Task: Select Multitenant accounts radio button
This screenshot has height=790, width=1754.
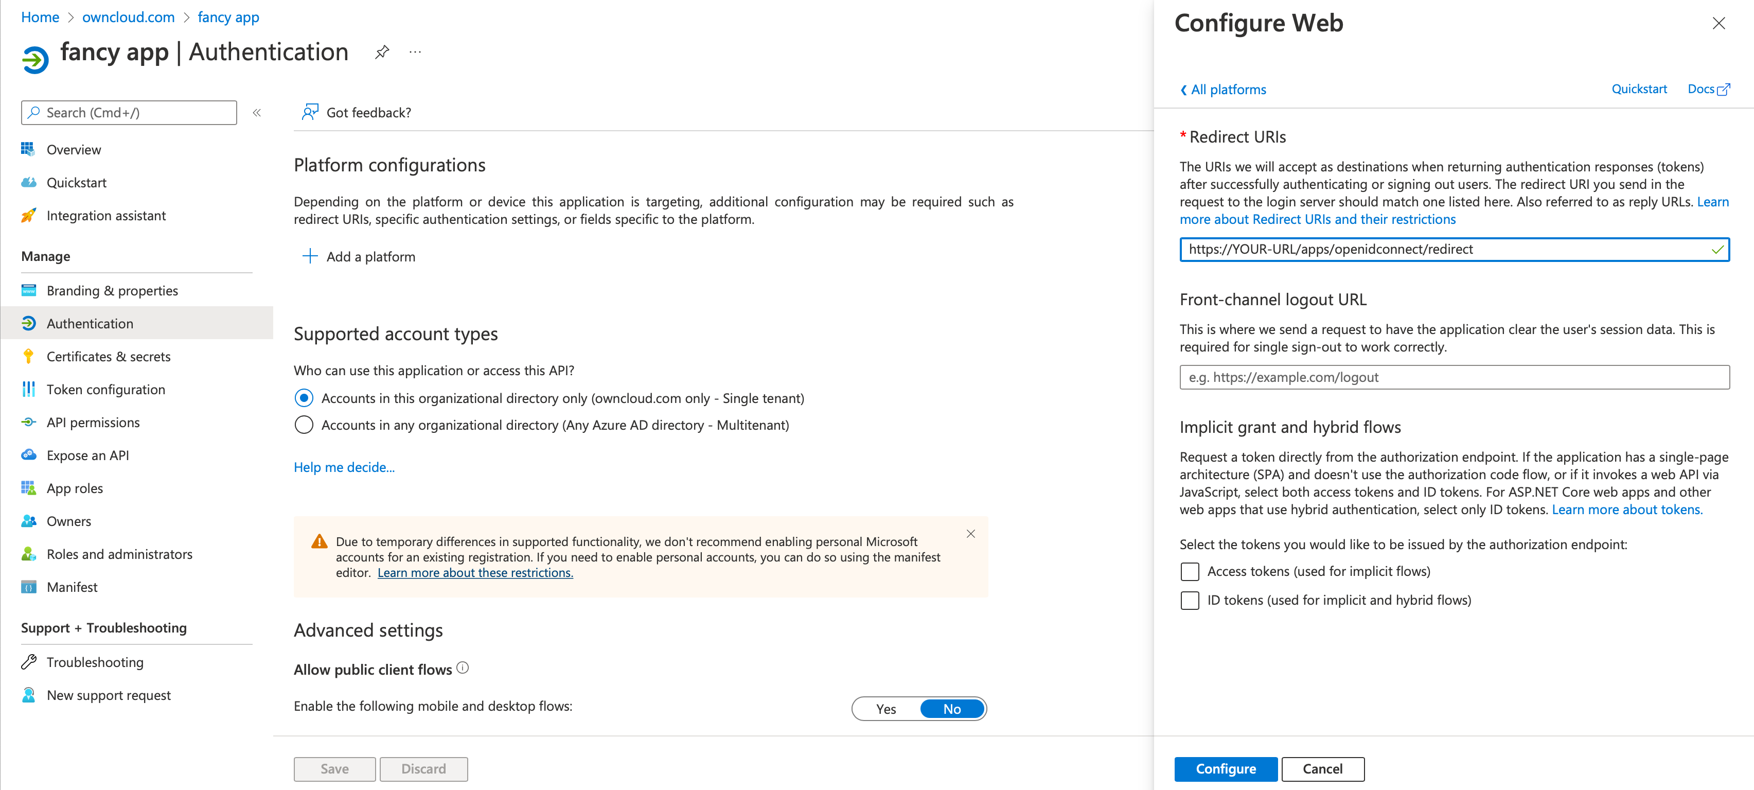Action: click(304, 424)
